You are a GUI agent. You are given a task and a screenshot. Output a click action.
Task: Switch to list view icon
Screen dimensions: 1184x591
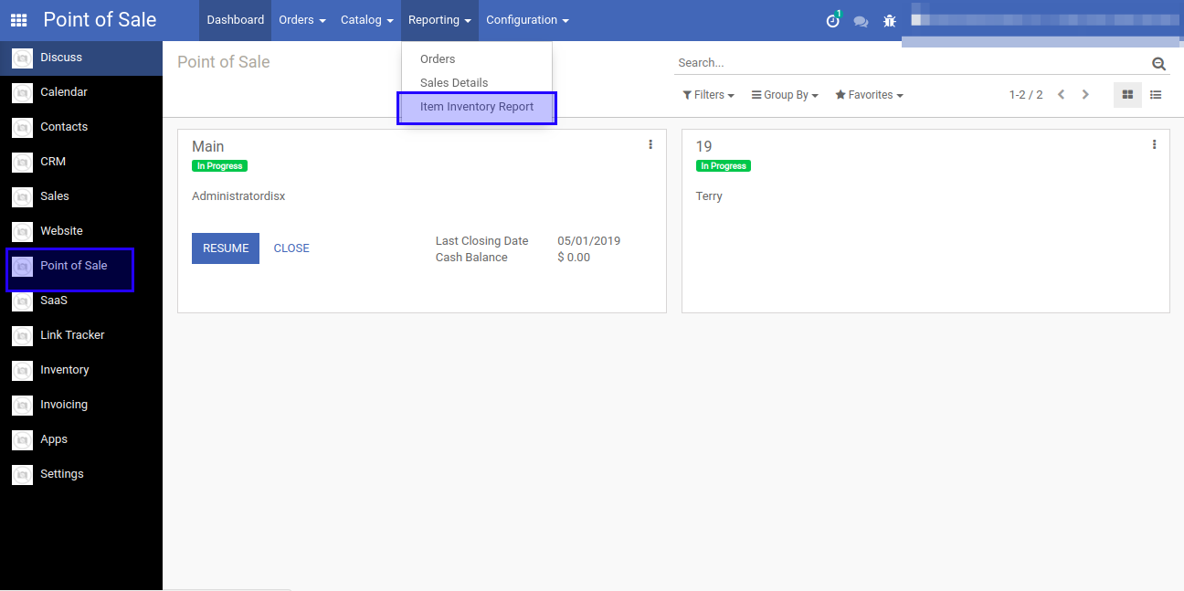(1156, 95)
